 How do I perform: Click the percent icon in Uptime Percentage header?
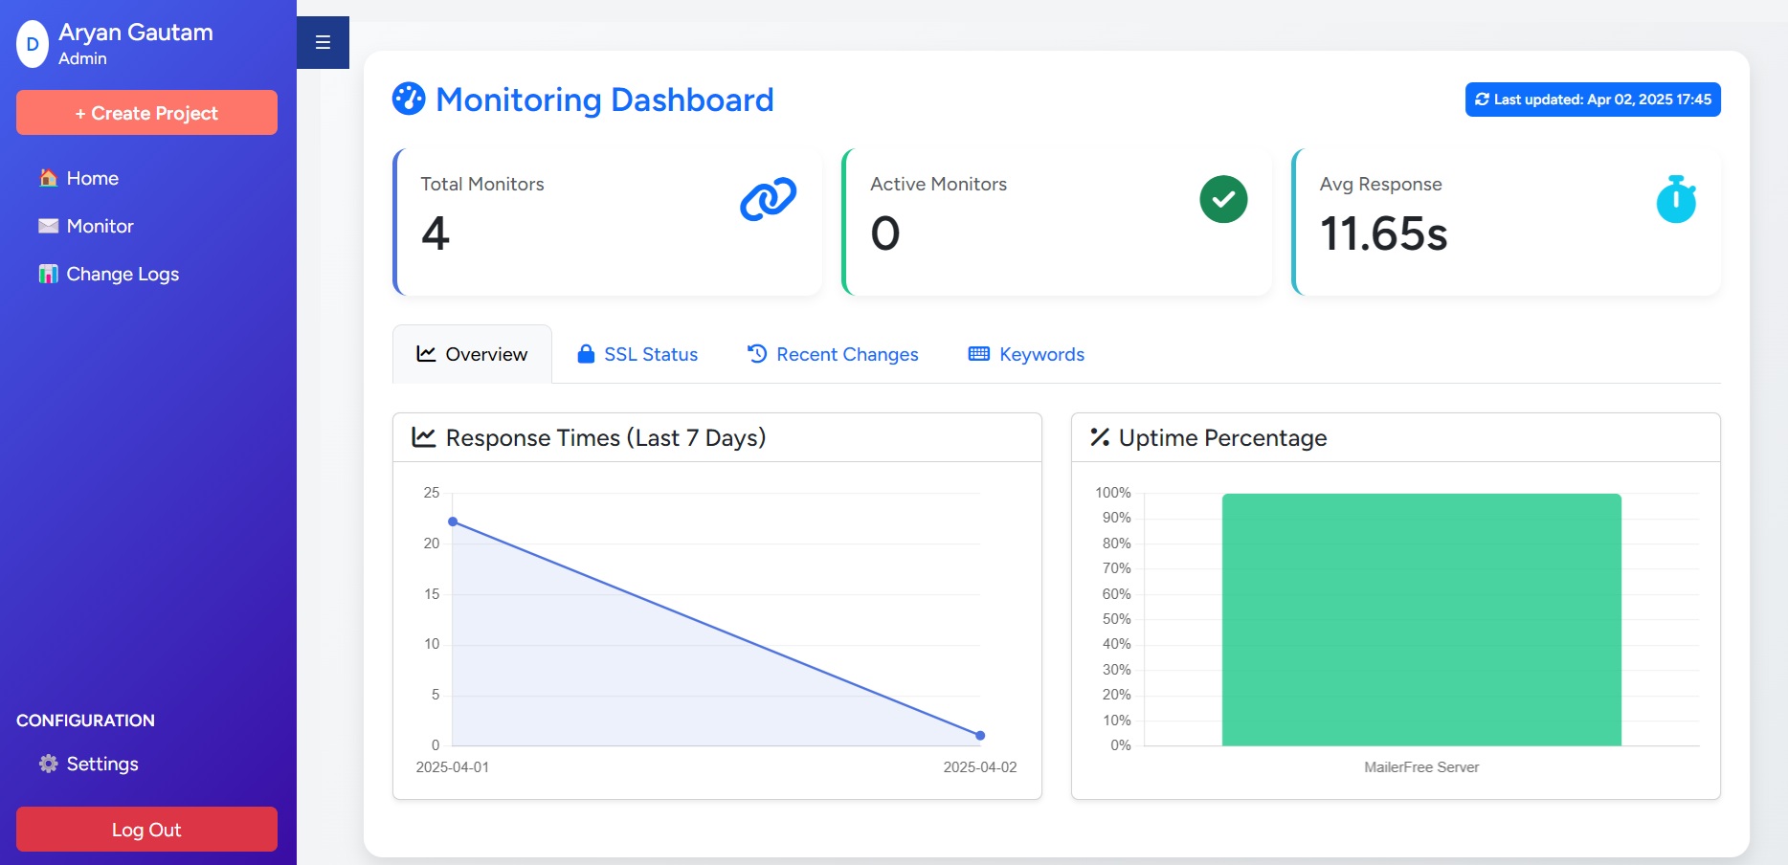(x=1100, y=437)
